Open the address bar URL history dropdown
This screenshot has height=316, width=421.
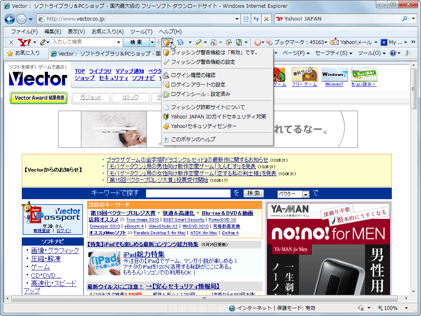tap(237, 19)
